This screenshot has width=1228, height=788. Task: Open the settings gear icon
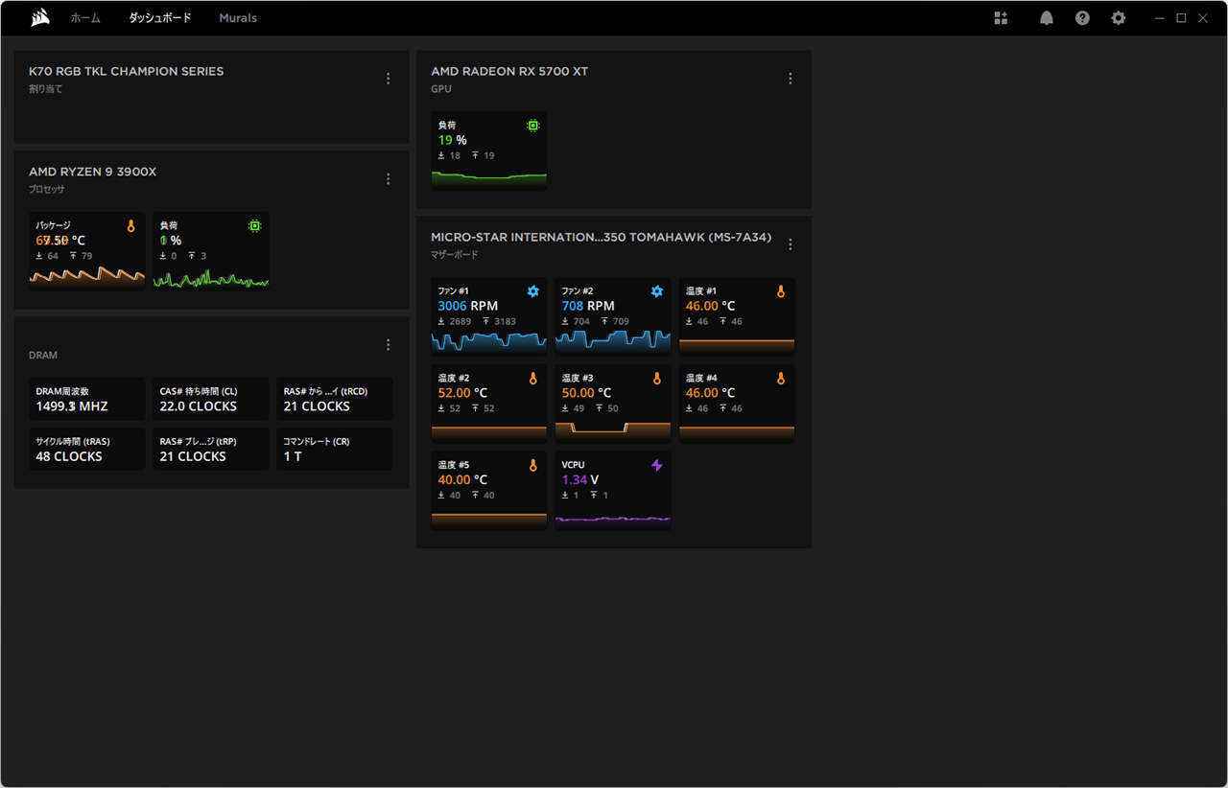(1118, 18)
